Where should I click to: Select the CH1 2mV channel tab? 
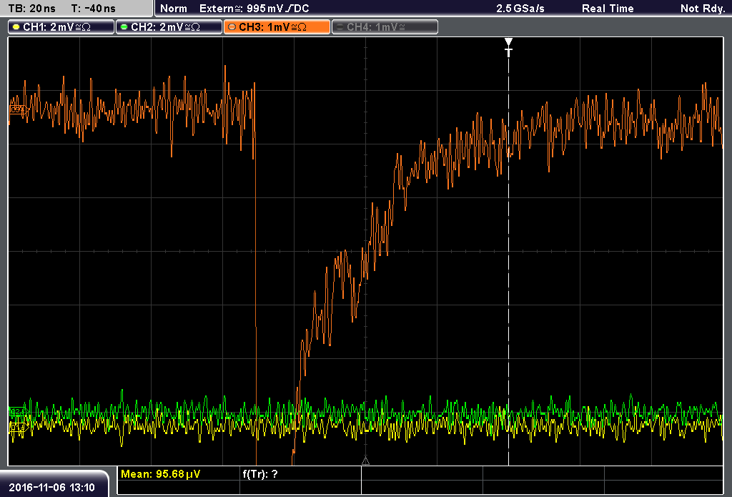[x=61, y=27]
